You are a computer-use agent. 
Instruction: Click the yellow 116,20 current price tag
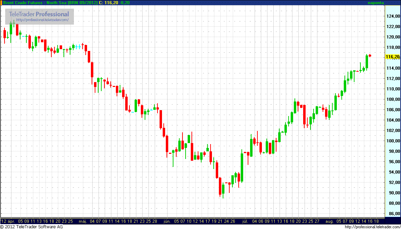pyautogui.click(x=393, y=57)
